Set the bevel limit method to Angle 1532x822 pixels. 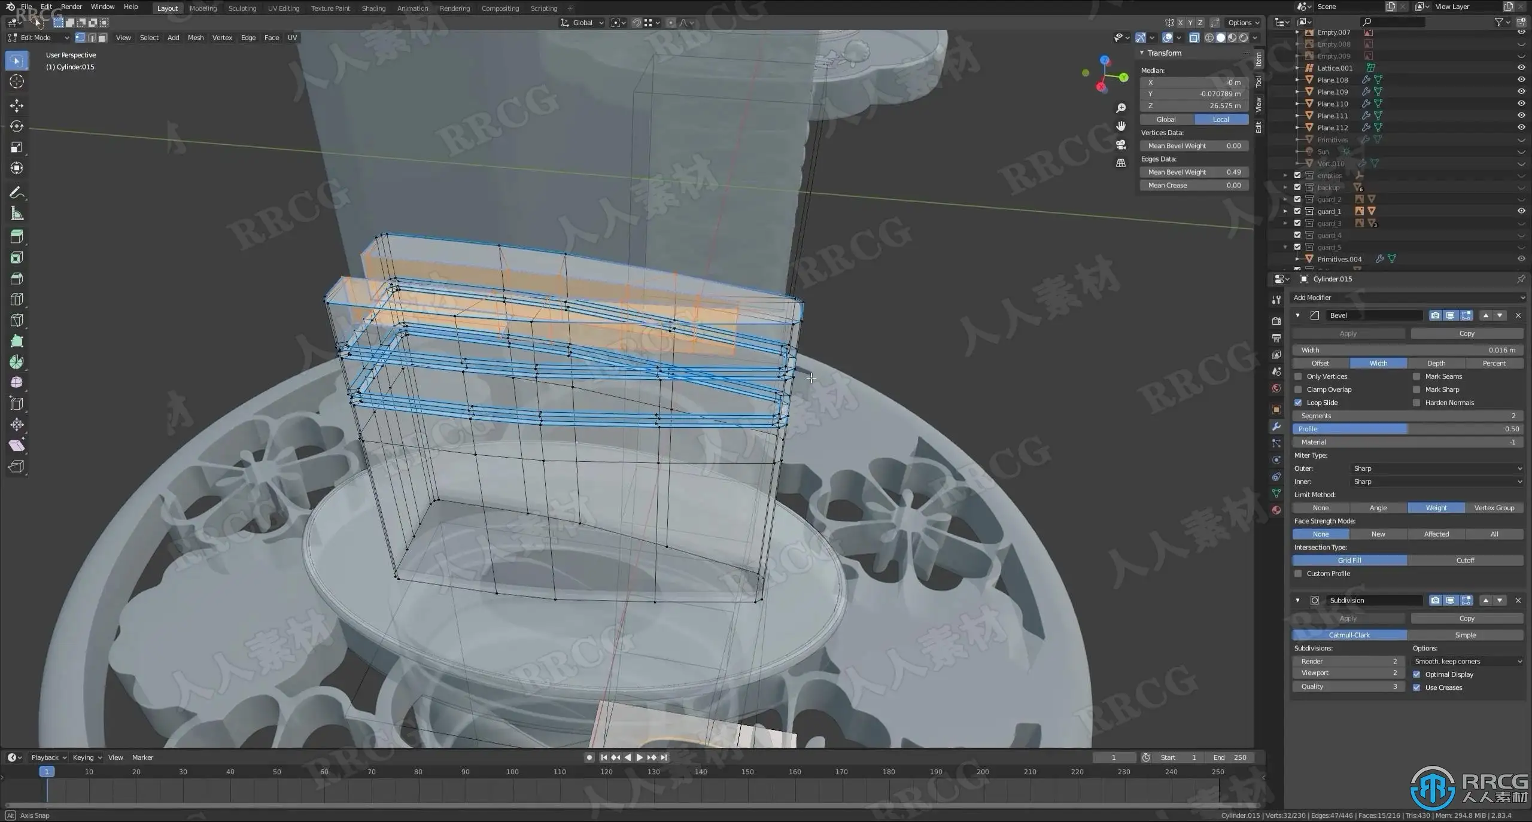1378,508
